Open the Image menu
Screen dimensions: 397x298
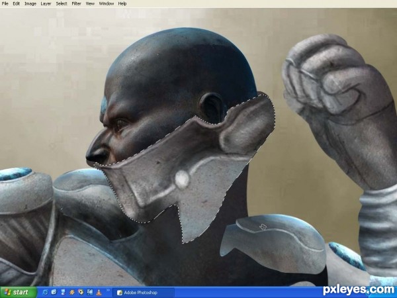(30, 3)
